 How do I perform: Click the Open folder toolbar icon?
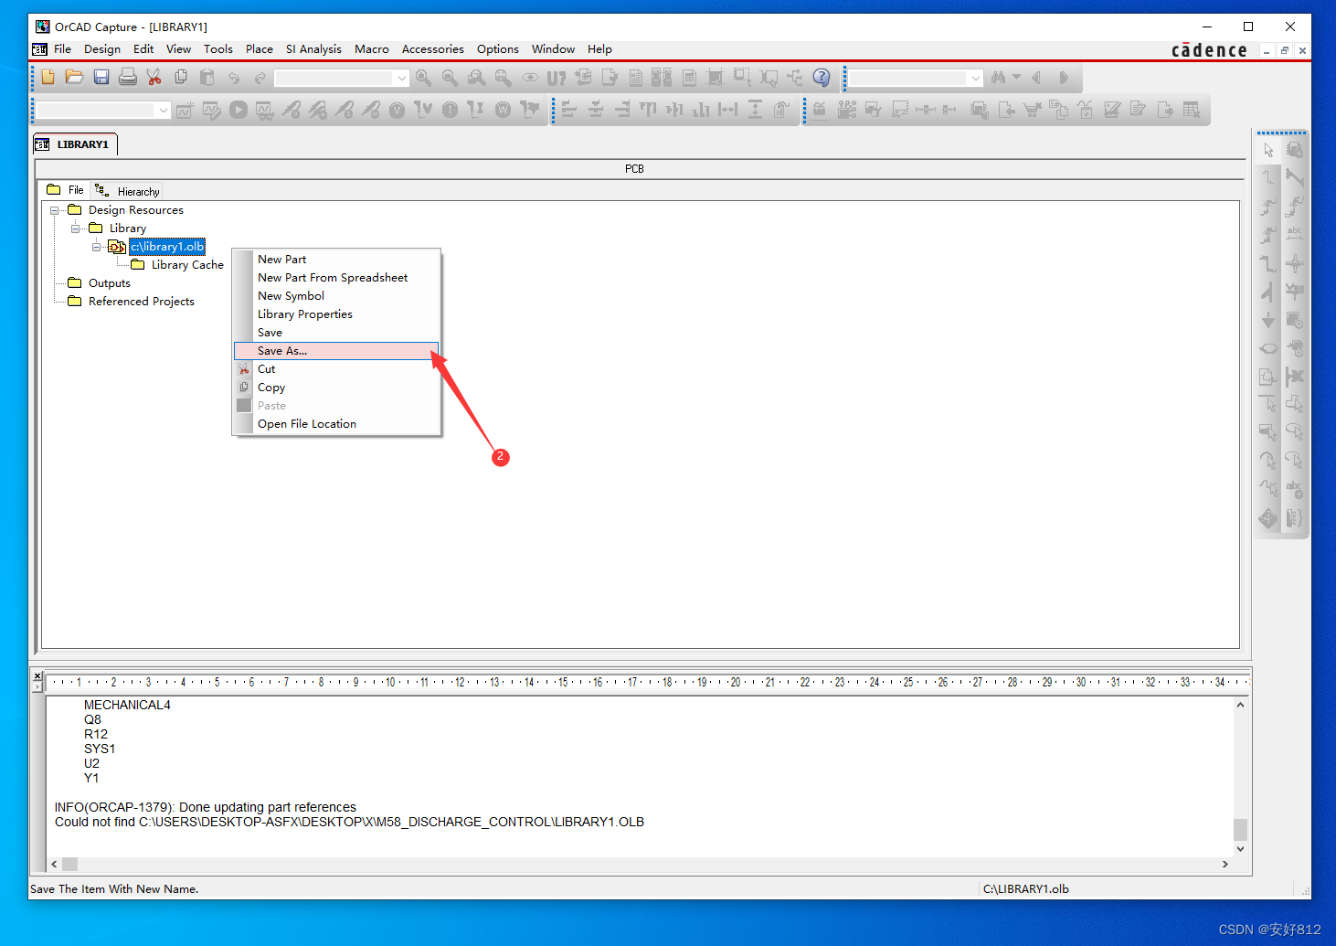point(75,78)
